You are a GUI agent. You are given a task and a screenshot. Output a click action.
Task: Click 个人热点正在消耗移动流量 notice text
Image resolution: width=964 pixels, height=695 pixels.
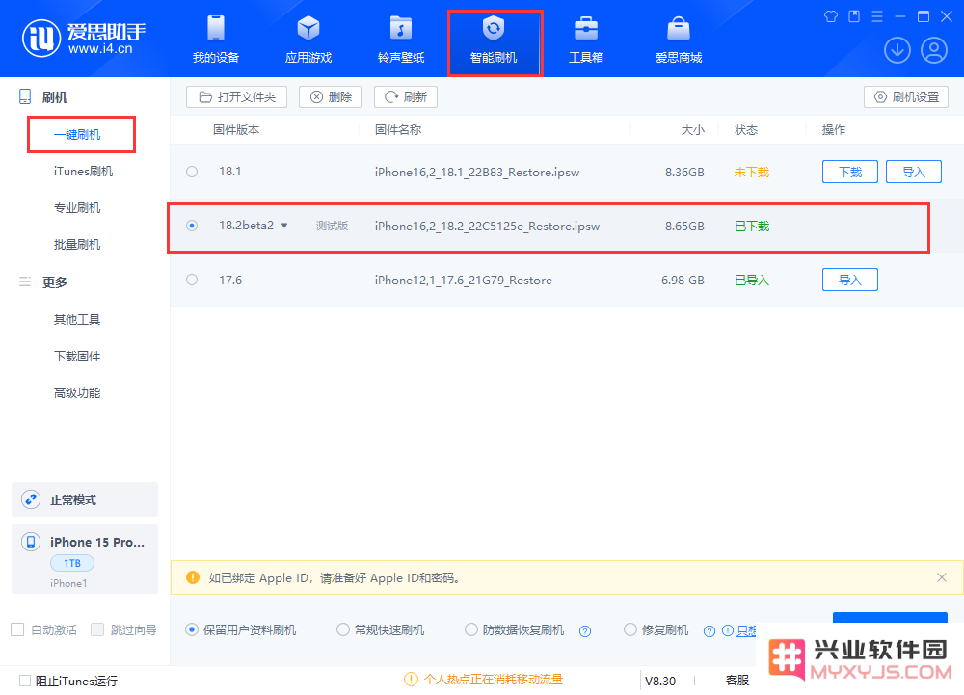493,680
